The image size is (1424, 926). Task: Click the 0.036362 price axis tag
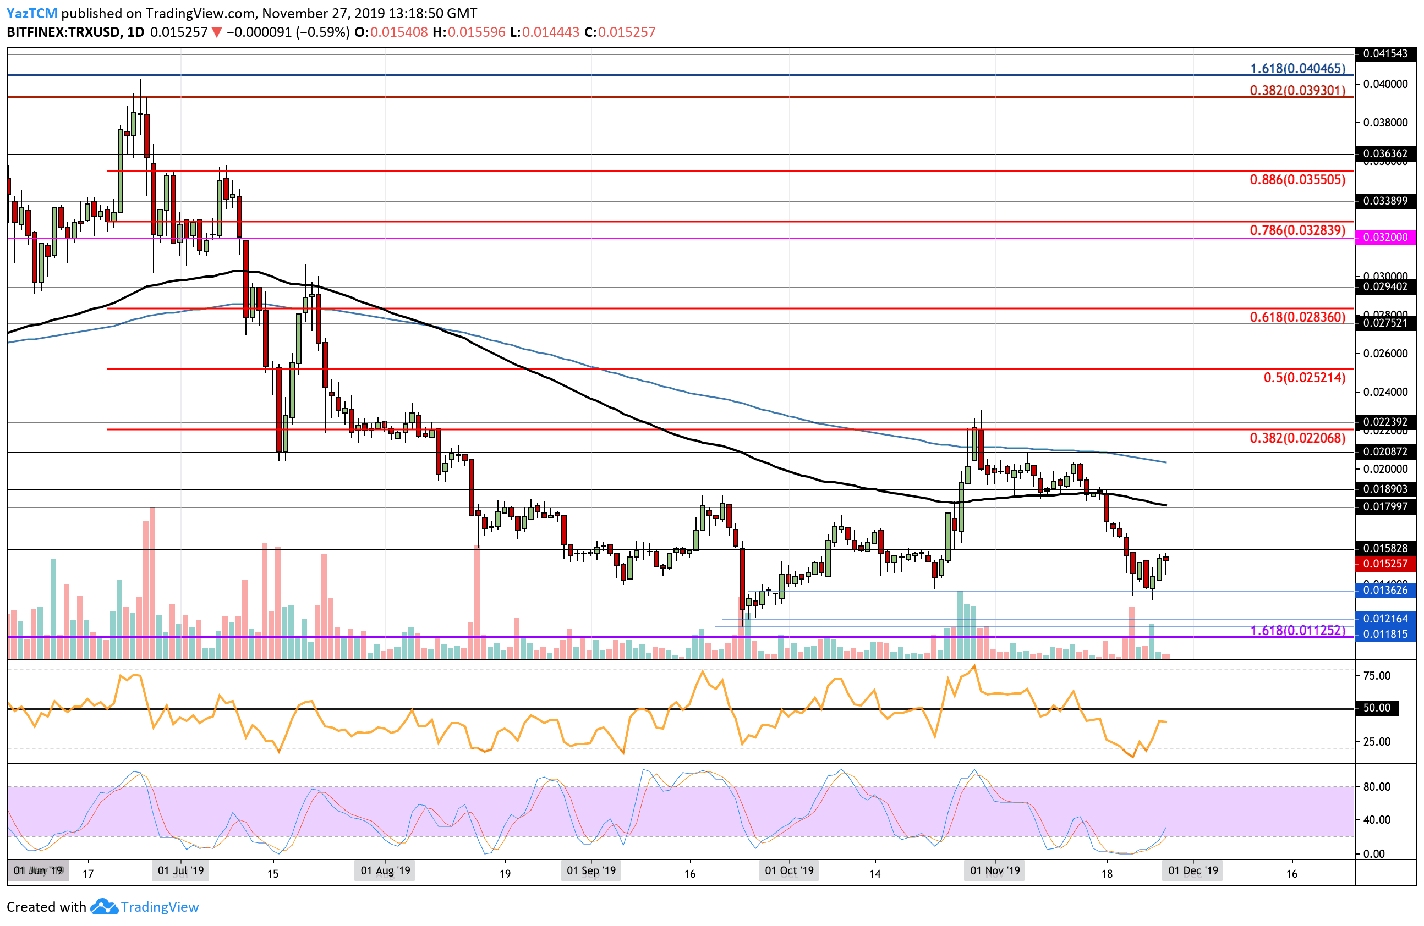(x=1385, y=153)
